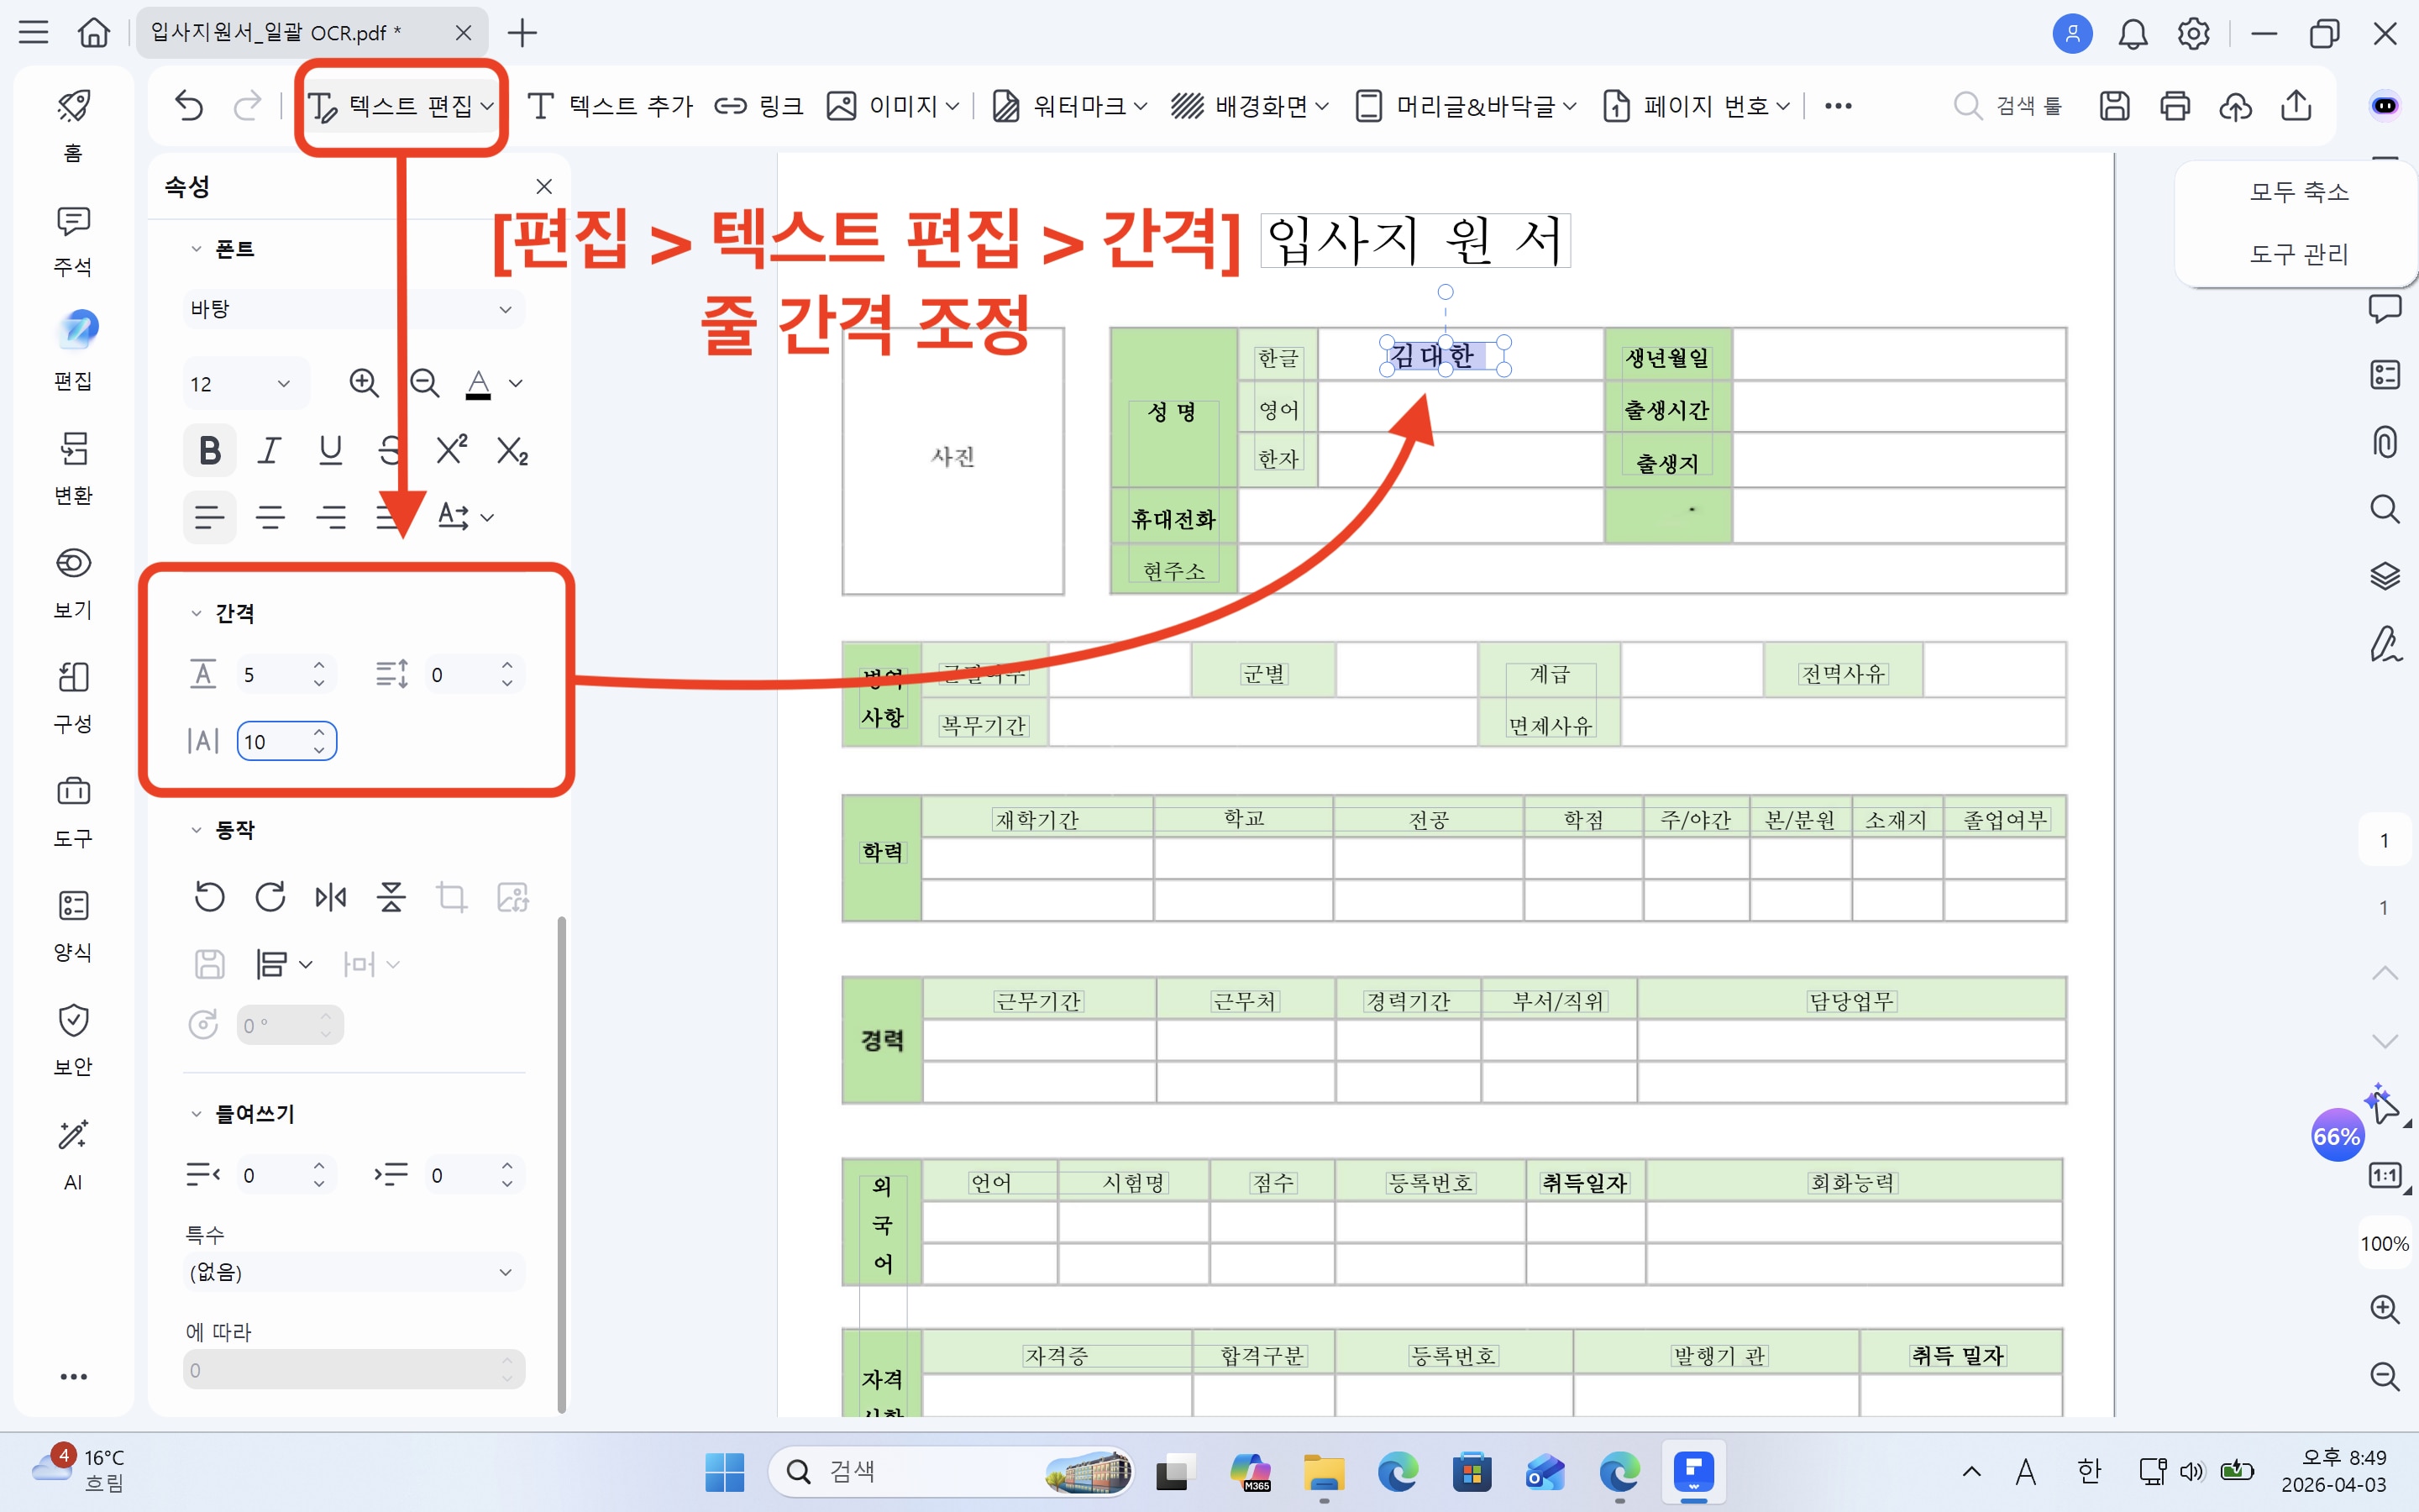Click the Undo arrow in toolbar
The height and width of the screenshot is (1512, 2419).
click(x=189, y=105)
